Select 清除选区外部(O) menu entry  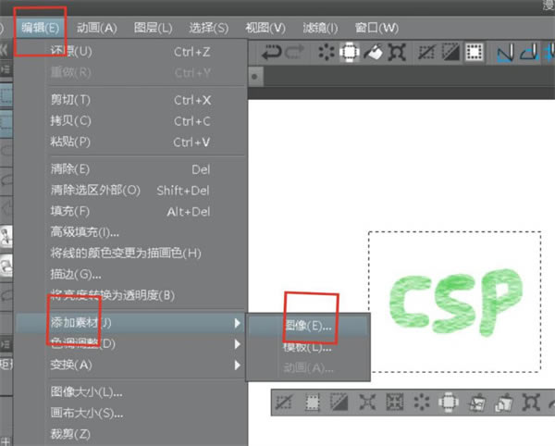click(130, 191)
